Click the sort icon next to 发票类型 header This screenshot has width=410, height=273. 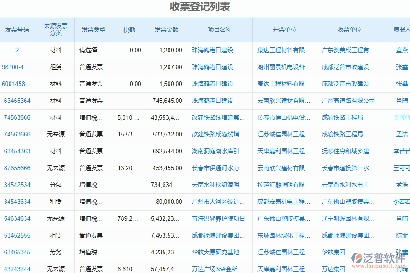[x=107, y=30]
